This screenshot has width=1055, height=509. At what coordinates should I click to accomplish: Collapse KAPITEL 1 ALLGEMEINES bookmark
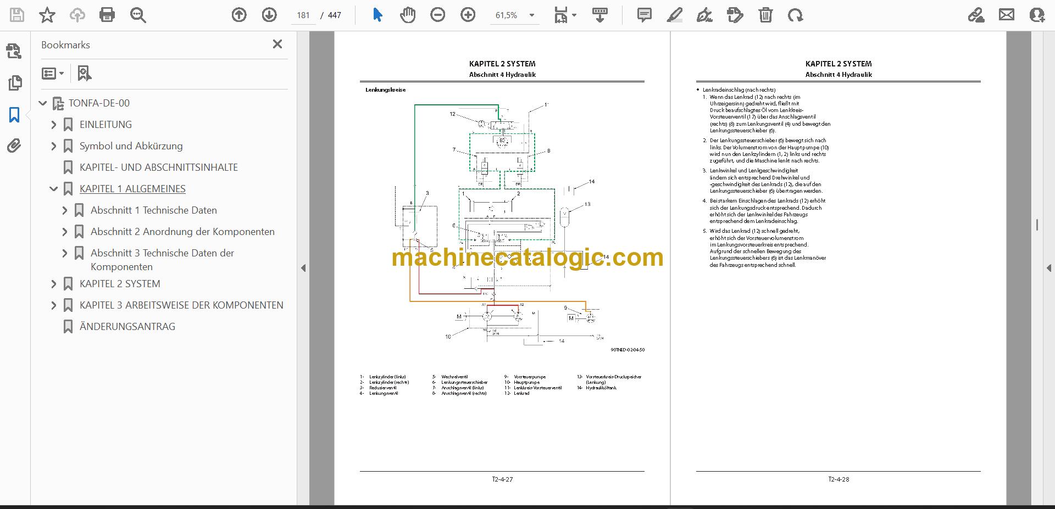click(53, 189)
